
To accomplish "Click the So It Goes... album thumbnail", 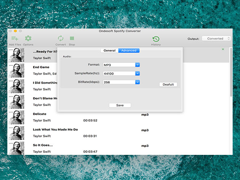I will point(16,148).
